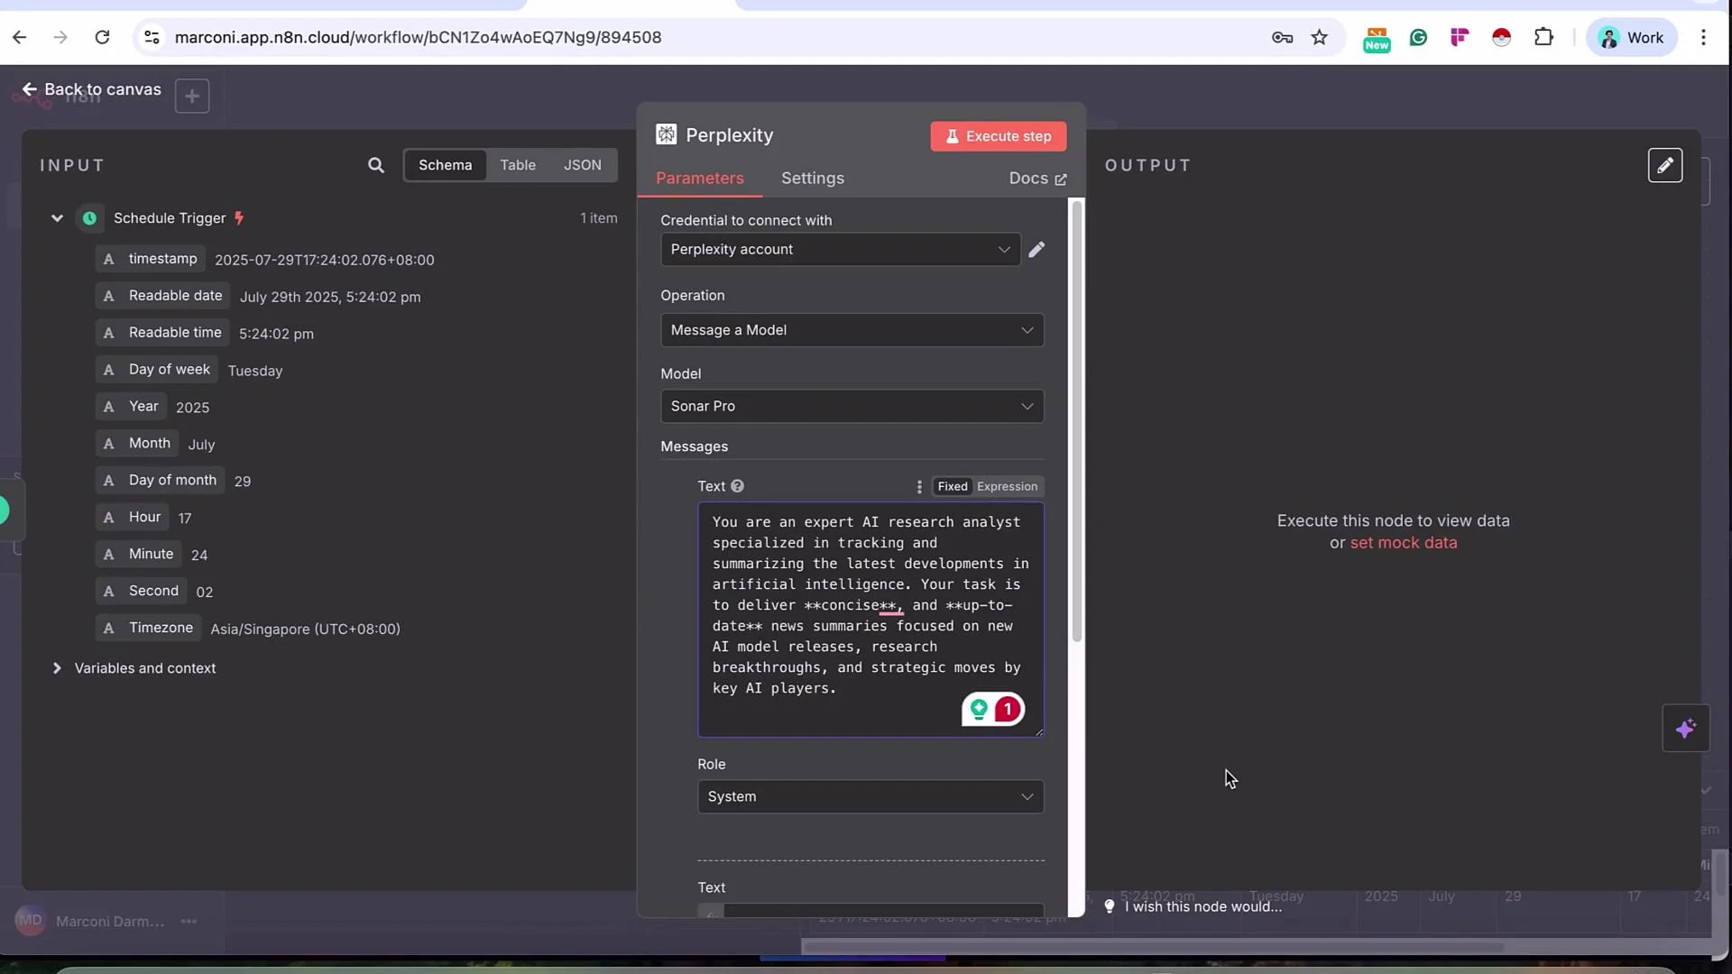Image resolution: width=1732 pixels, height=974 pixels.
Task: Reload the page with the refresh icon
Action: pos(102,37)
